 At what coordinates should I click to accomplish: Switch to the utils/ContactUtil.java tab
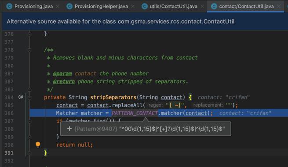pos(173,7)
